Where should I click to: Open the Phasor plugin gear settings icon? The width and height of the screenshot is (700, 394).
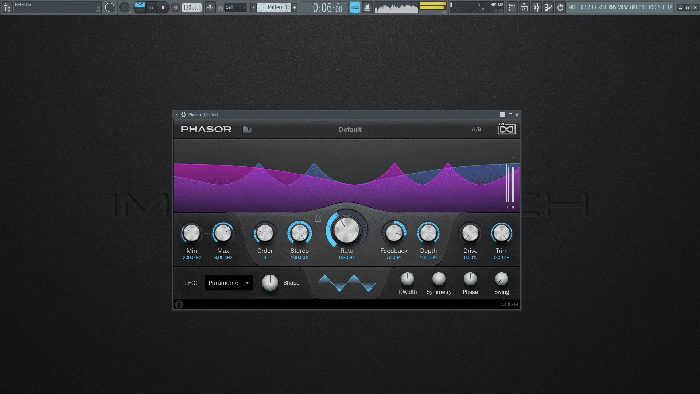183,115
